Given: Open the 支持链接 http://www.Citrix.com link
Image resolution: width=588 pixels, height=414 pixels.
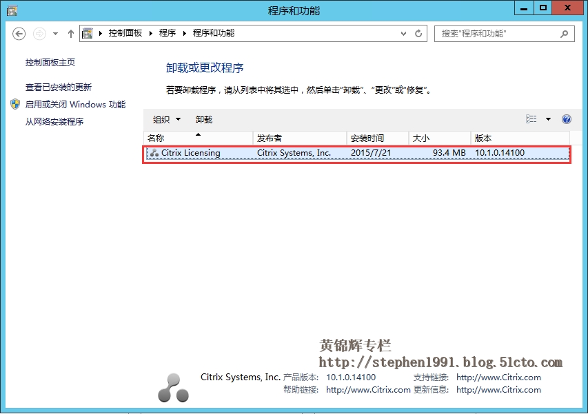Looking at the screenshot, I should point(498,377).
